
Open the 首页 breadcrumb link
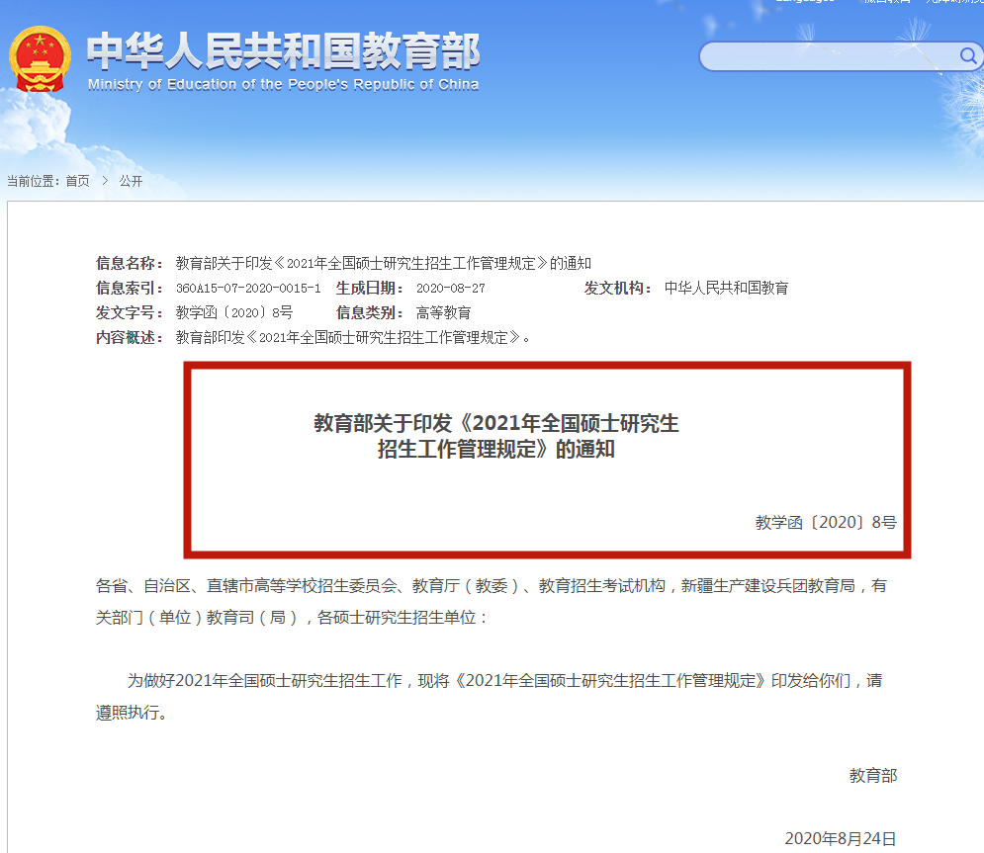coord(78,181)
